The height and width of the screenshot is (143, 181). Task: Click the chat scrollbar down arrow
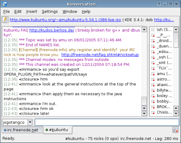coord(144,114)
